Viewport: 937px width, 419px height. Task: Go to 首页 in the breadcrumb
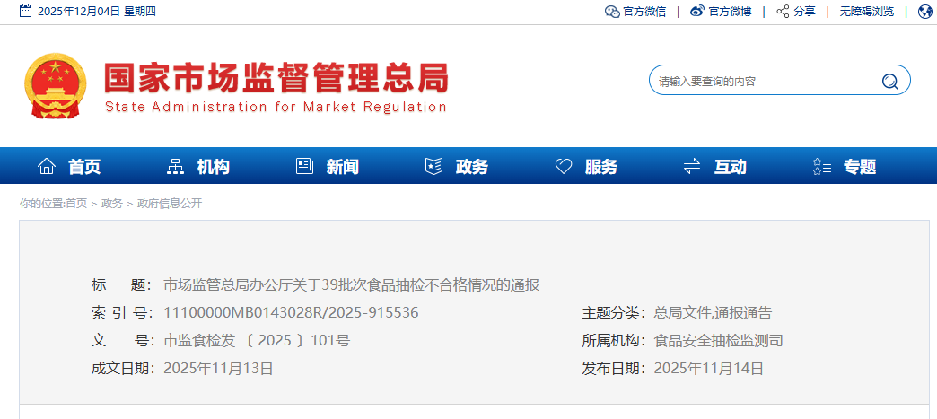(76, 204)
